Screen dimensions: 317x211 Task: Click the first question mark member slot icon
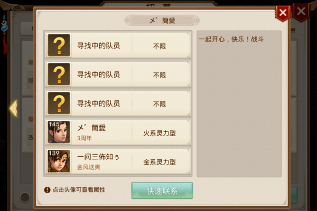coord(59,45)
